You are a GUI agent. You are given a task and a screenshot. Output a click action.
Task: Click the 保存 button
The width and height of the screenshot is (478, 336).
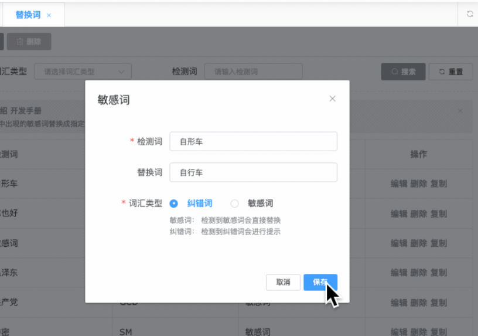pos(320,282)
